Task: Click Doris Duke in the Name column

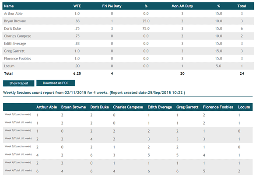Action: click(12, 28)
